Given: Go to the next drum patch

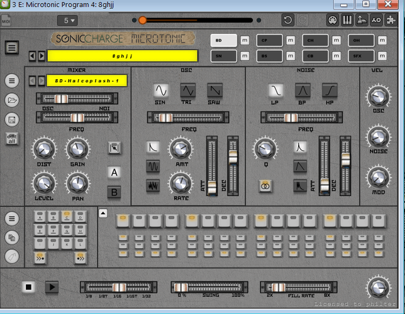Looking at the screenshot, I should coord(42,81).
